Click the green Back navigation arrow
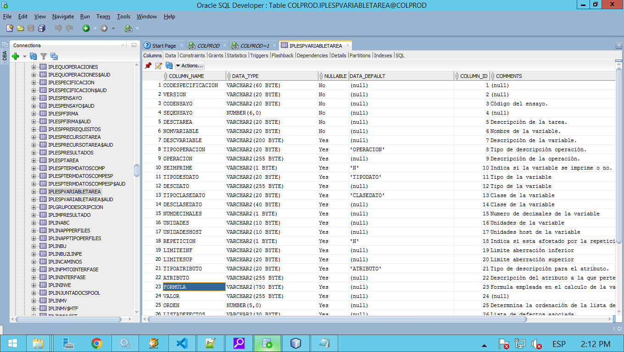 pos(86,28)
